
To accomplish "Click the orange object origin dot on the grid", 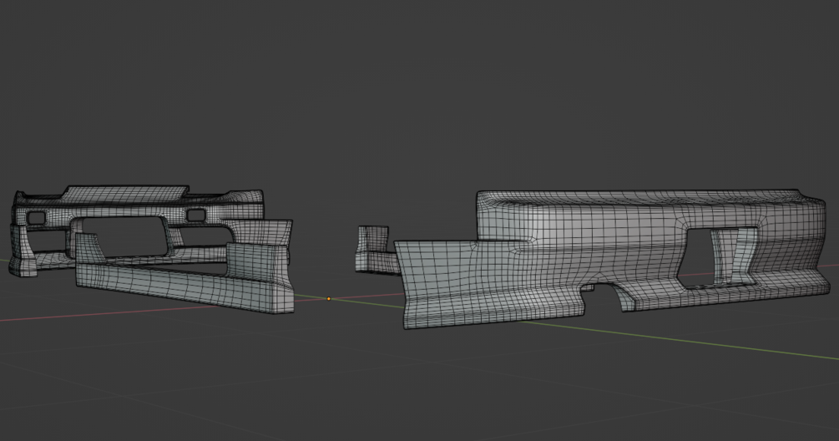I will pos(329,299).
